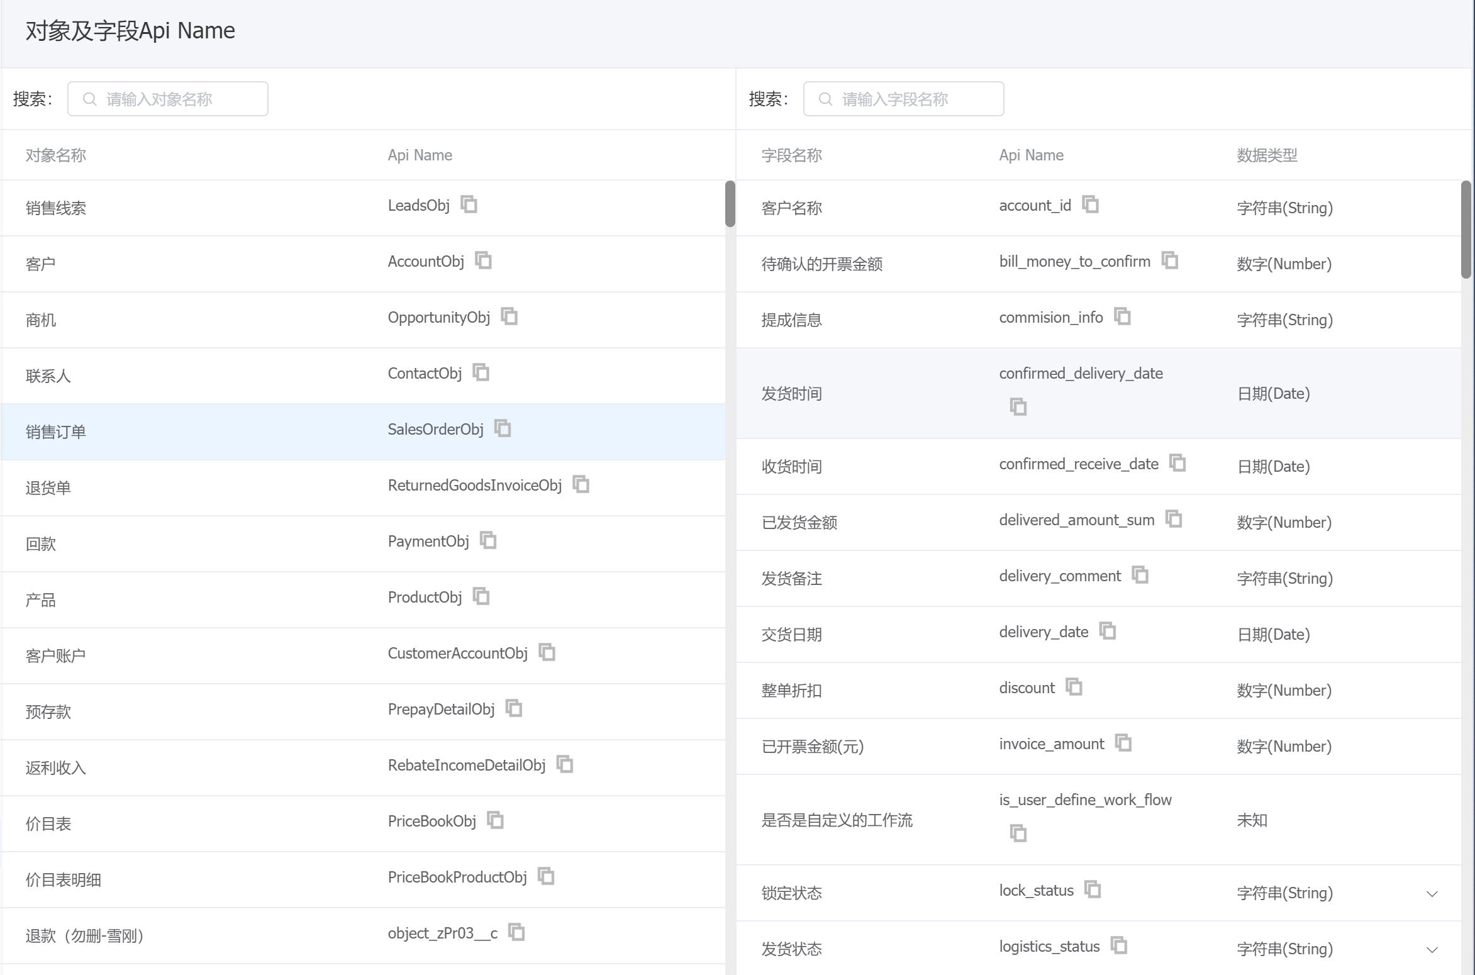Expand the 发货状态 row options
Screen dimensions: 1475x975
1432,950
